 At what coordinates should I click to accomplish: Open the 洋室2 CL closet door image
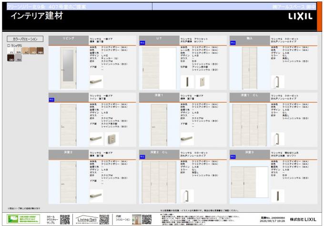pos(159,182)
